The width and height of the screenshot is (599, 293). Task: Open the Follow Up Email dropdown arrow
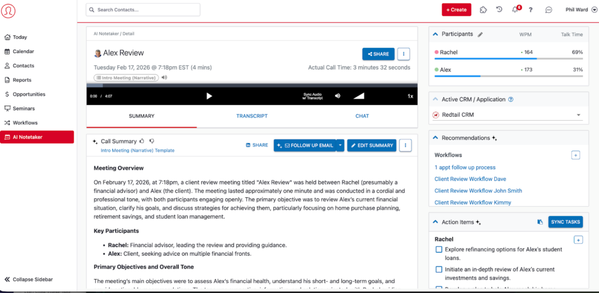pyautogui.click(x=340, y=145)
